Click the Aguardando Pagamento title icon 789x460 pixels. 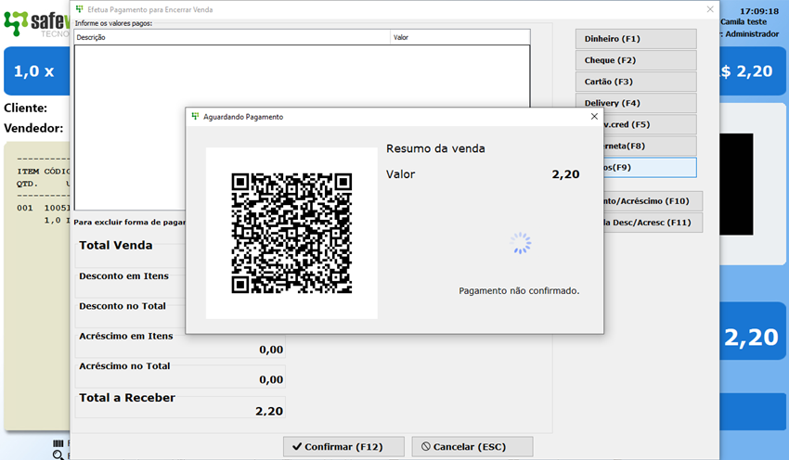pos(195,117)
